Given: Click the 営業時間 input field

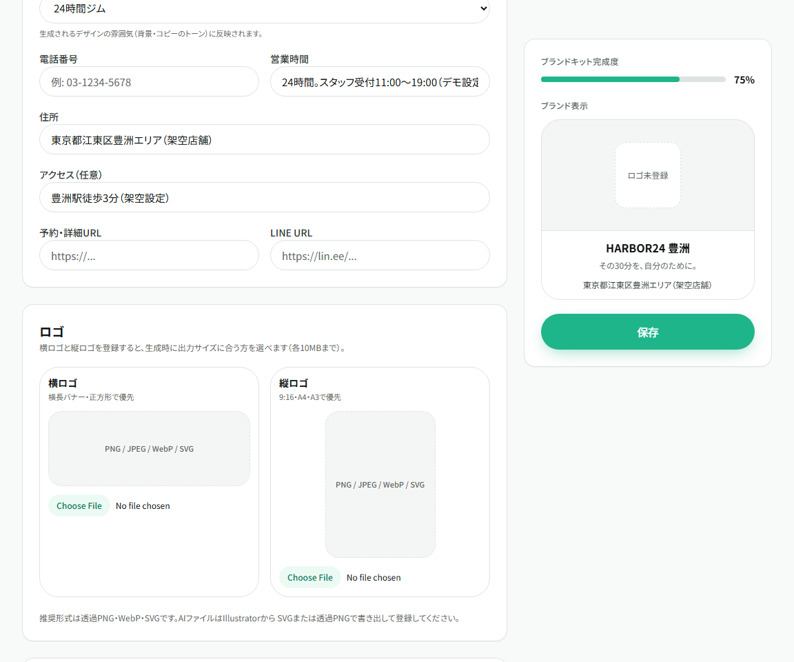Looking at the screenshot, I should 380,81.
